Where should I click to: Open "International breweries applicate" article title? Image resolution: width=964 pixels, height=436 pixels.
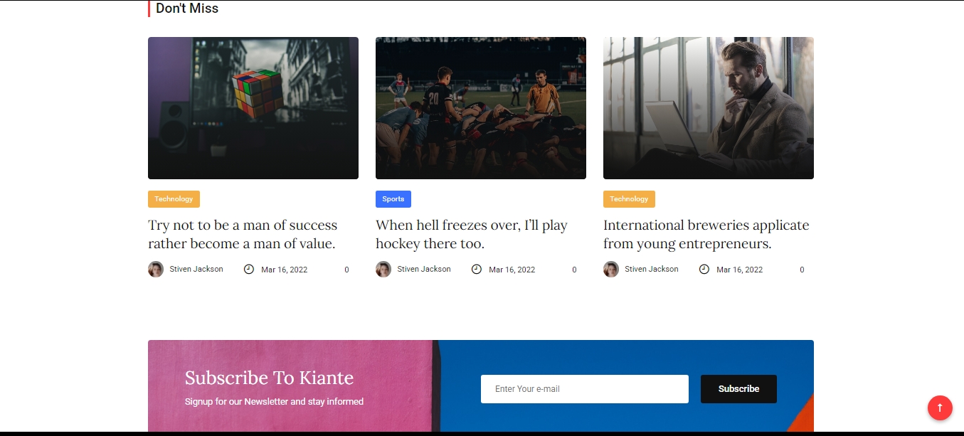[706, 235]
